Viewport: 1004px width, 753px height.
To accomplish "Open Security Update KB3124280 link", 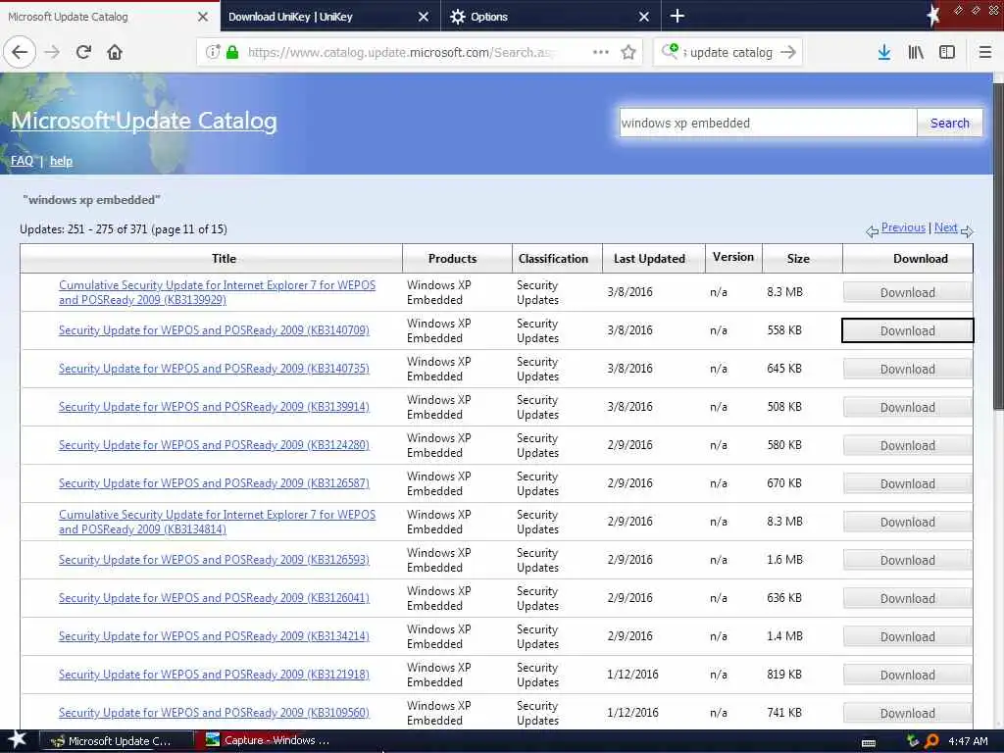I will click(x=214, y=445).
